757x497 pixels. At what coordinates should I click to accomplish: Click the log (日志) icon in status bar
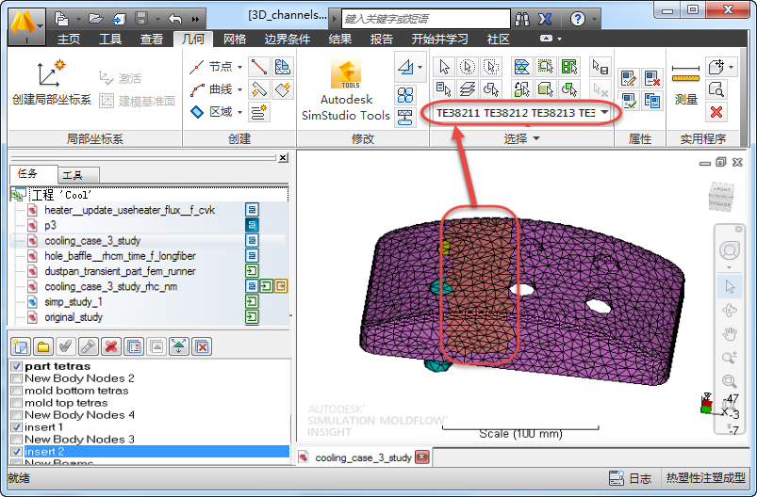click(617, 478)
